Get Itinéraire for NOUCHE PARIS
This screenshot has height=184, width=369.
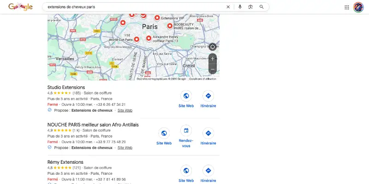click(208, 137)
